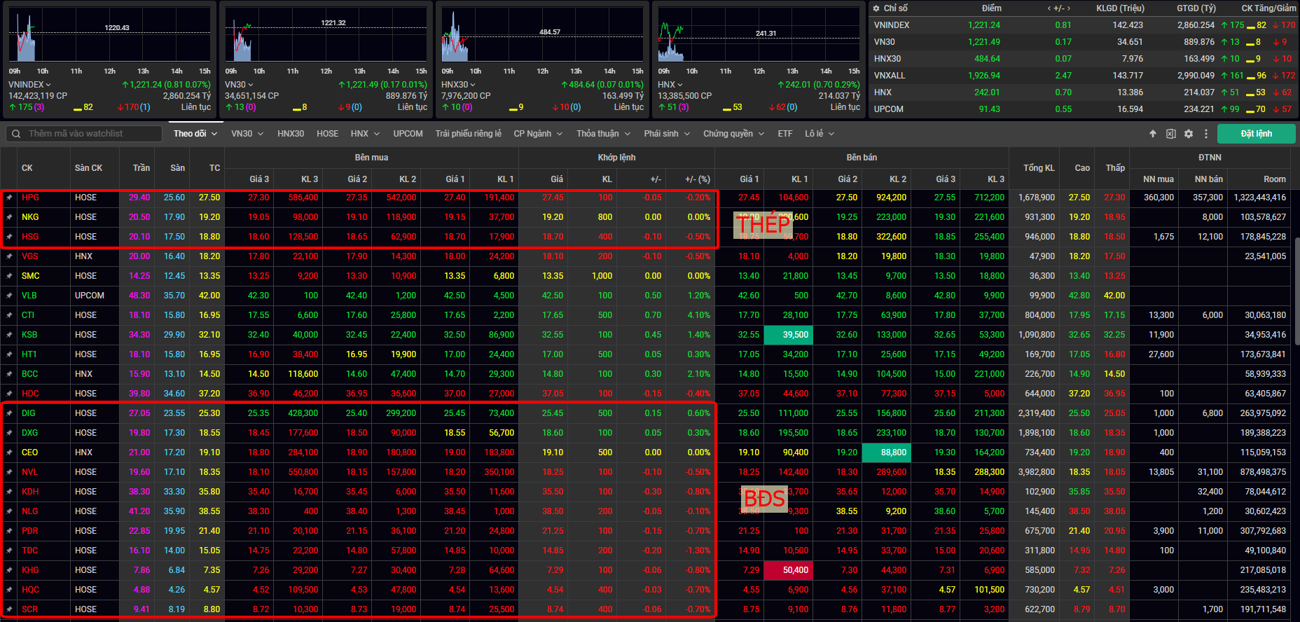Click the green Đặt lệnh order button
1300x622 pixels.
coord(1257,134)
